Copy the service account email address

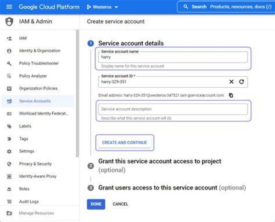231,95
